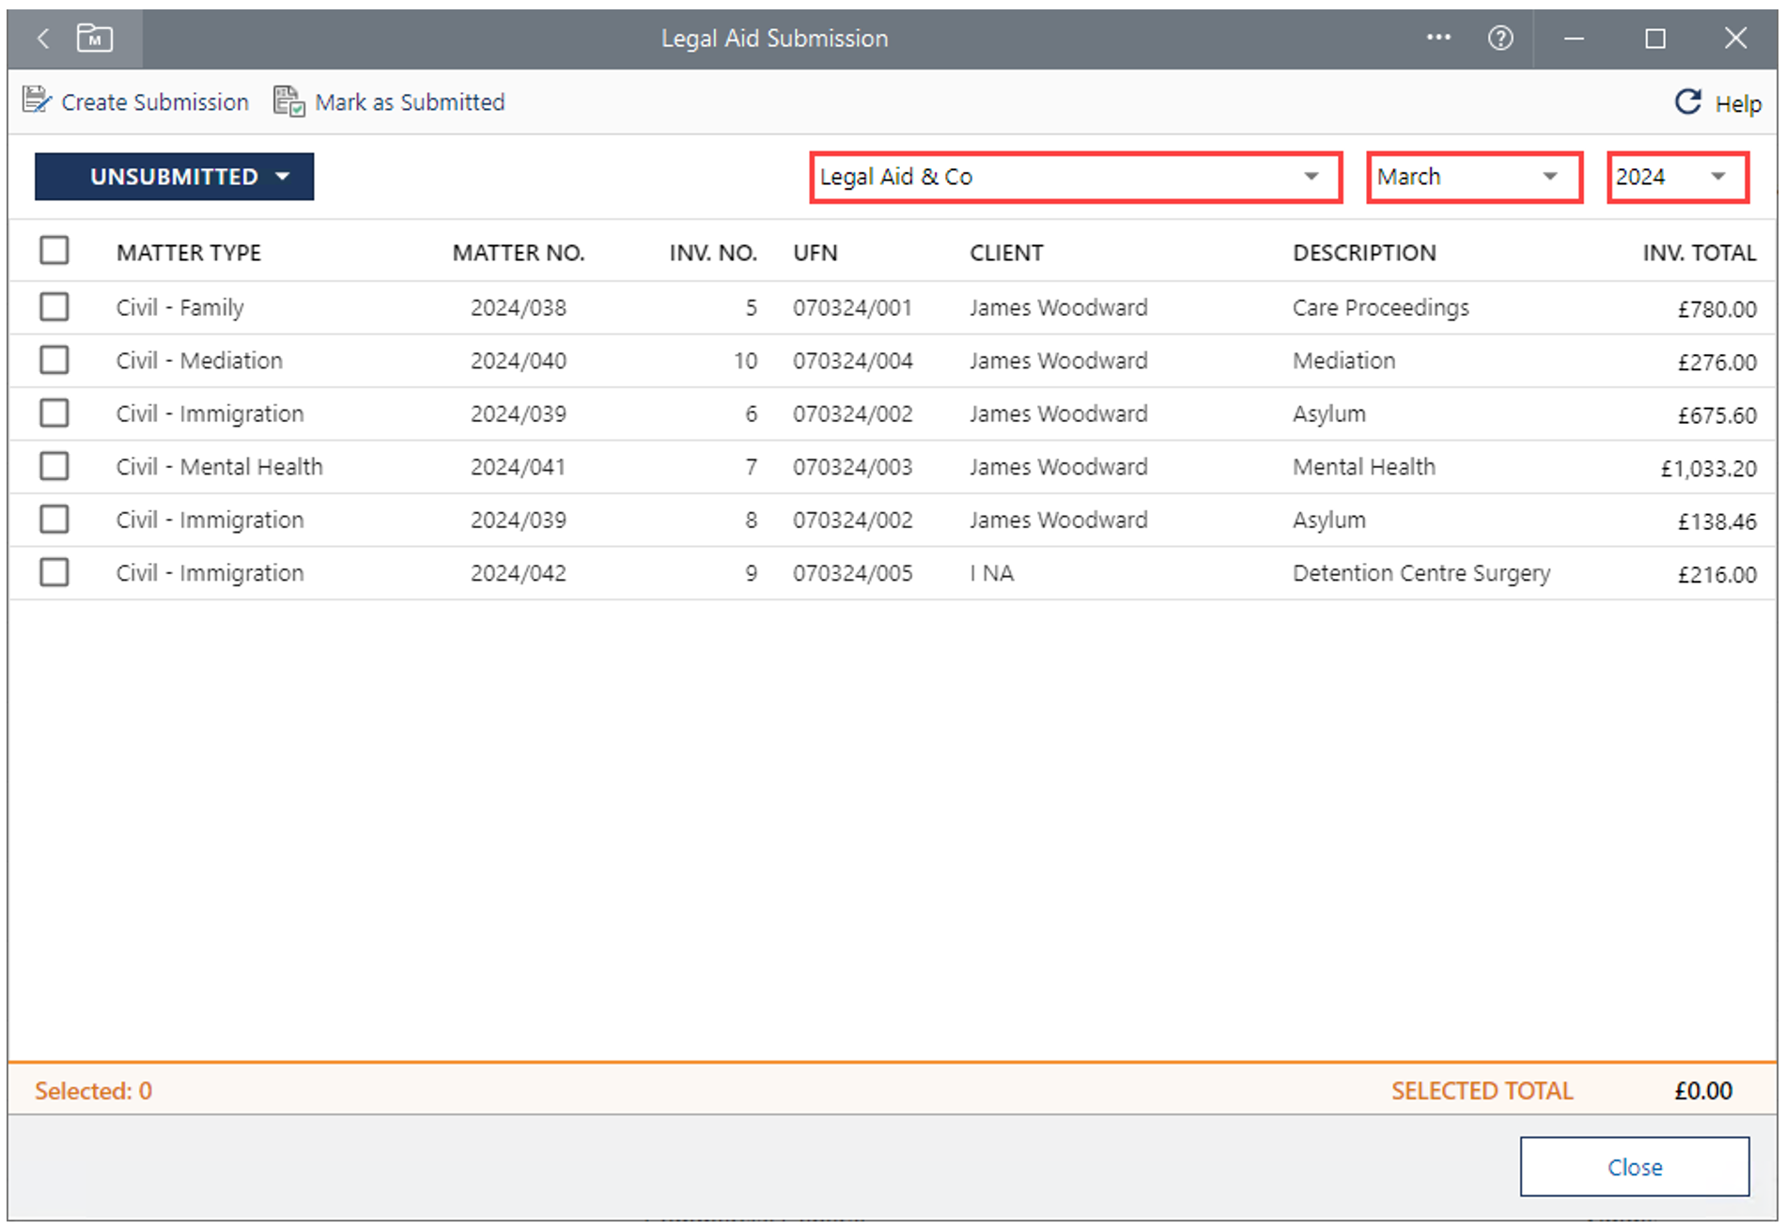Open the three-dot more options menu

[1437, 39]
